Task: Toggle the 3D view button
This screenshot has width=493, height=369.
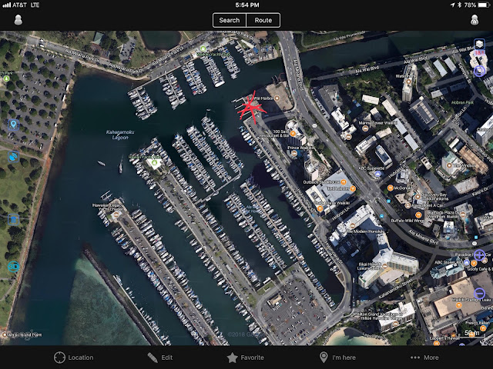Action: (13, 267)
